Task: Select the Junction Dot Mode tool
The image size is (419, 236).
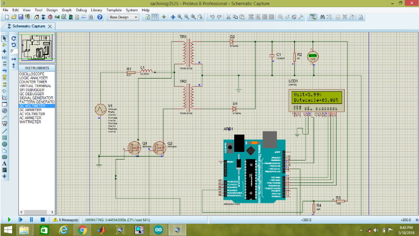Action: [x=4, y=51]
